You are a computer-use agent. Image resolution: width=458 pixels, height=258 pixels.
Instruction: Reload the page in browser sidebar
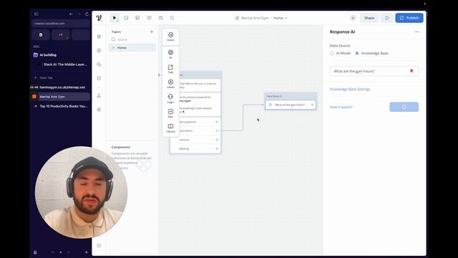(87, 14)
